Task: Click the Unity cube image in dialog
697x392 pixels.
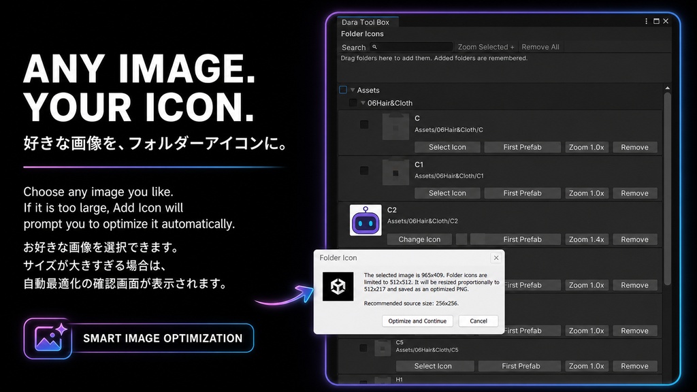Action: click(x=338, y=287)
